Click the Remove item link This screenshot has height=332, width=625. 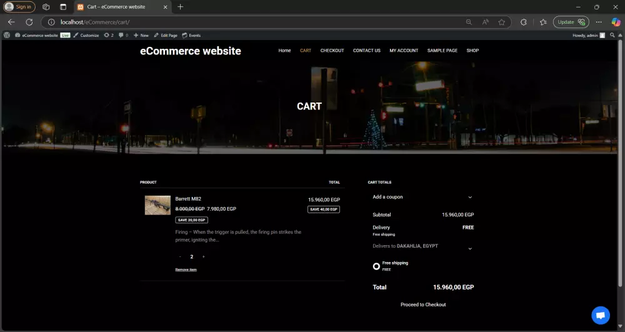click(186, 269)
